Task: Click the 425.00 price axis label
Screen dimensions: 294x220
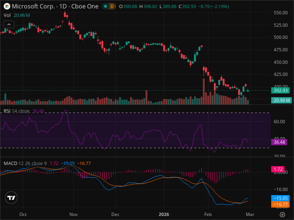Action: tap(281, 74)
